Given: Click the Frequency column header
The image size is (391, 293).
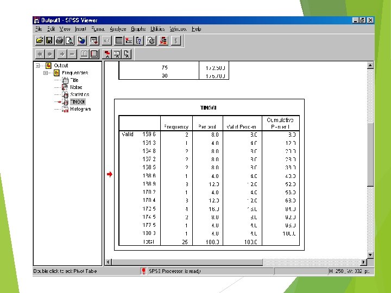Looking at the screenshot, I should (176, 126).
